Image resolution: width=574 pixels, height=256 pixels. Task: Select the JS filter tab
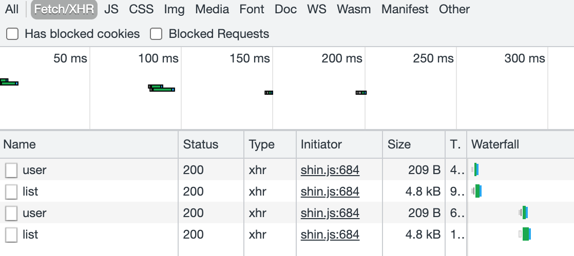point(111,9)
